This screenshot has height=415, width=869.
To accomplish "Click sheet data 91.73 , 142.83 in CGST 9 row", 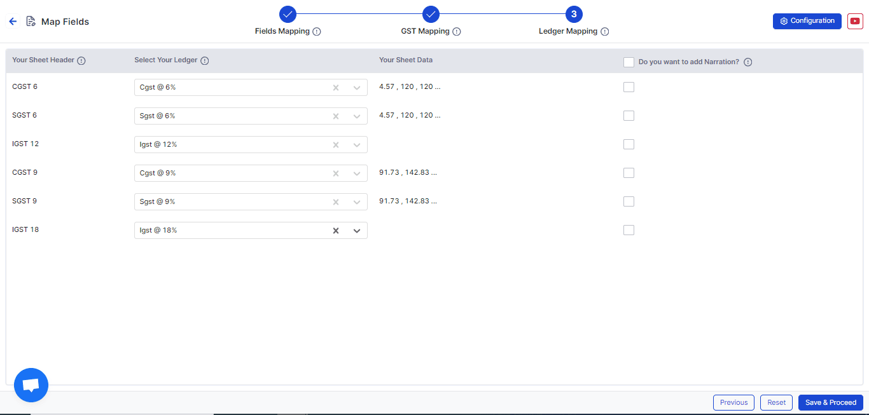I will [408, 172].
